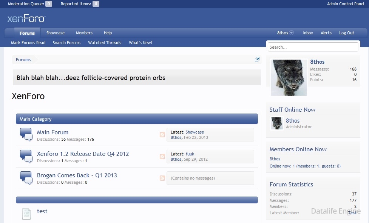The height and width of the screenshot is (223, 369).
Task: Focus the Search box
Action: pos(313,47)
